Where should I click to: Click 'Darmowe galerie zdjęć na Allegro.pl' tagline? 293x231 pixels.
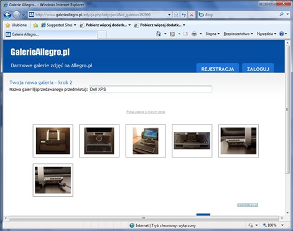(52, 65)
